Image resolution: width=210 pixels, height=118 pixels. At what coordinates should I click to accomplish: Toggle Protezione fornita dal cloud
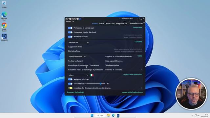click(x=70, y=32)
